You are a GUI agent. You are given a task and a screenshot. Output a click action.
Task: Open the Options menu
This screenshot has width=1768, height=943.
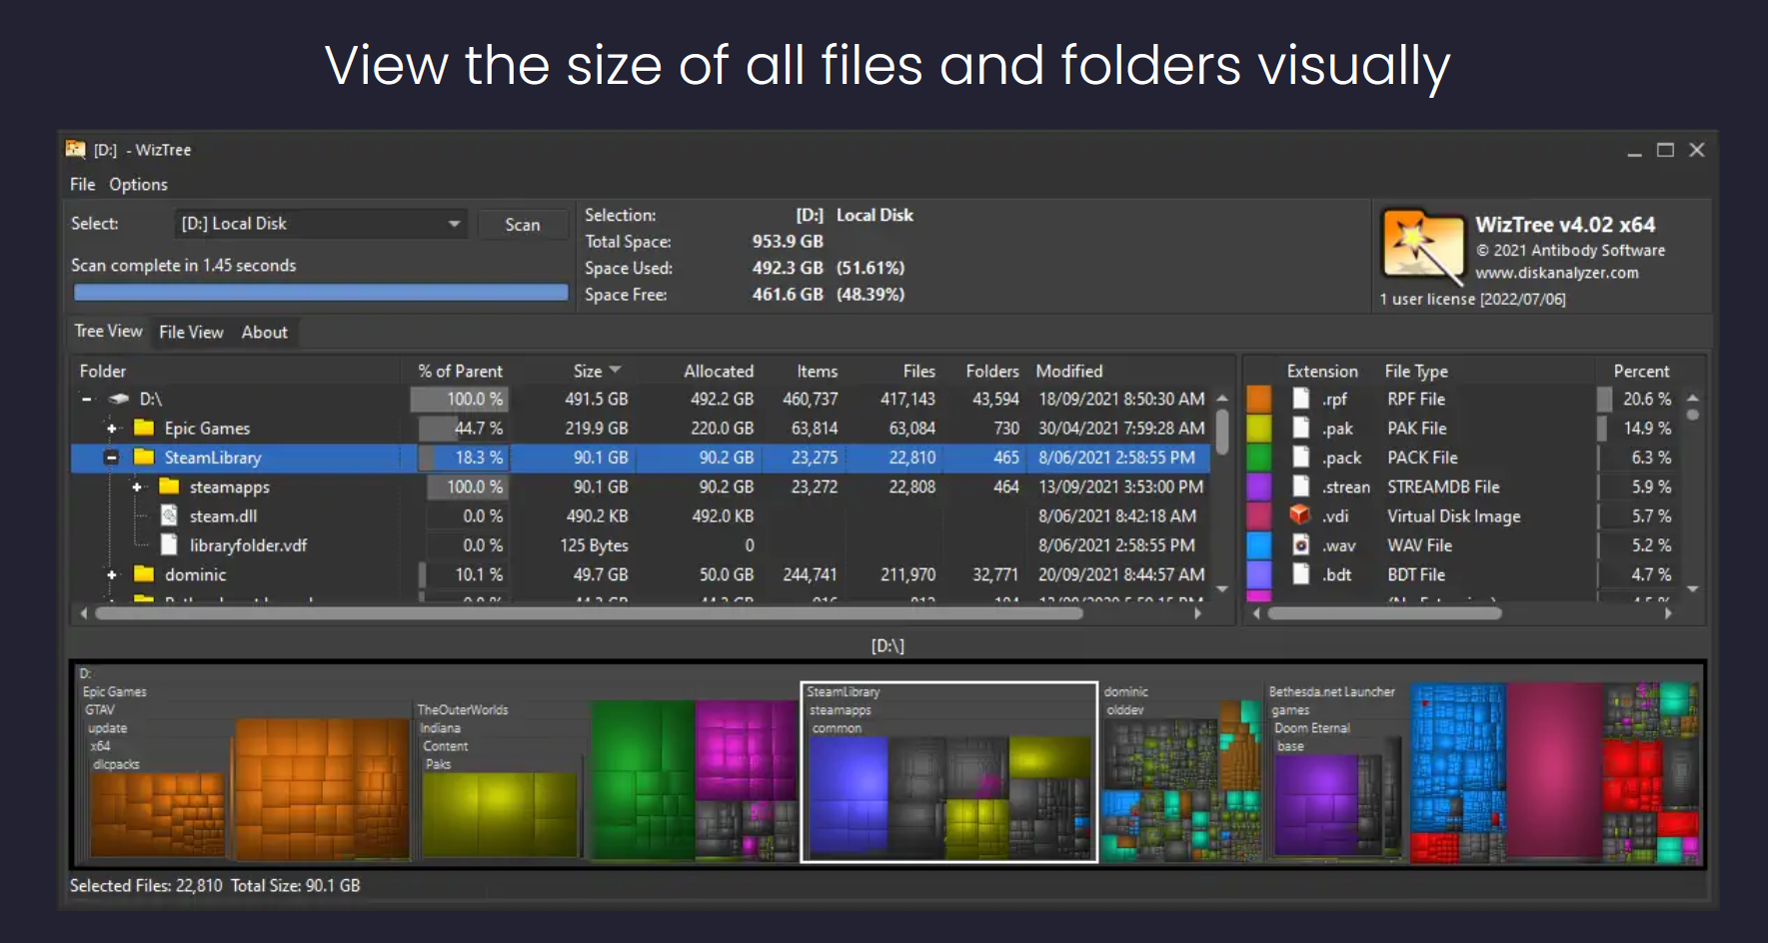pos(138,185)
